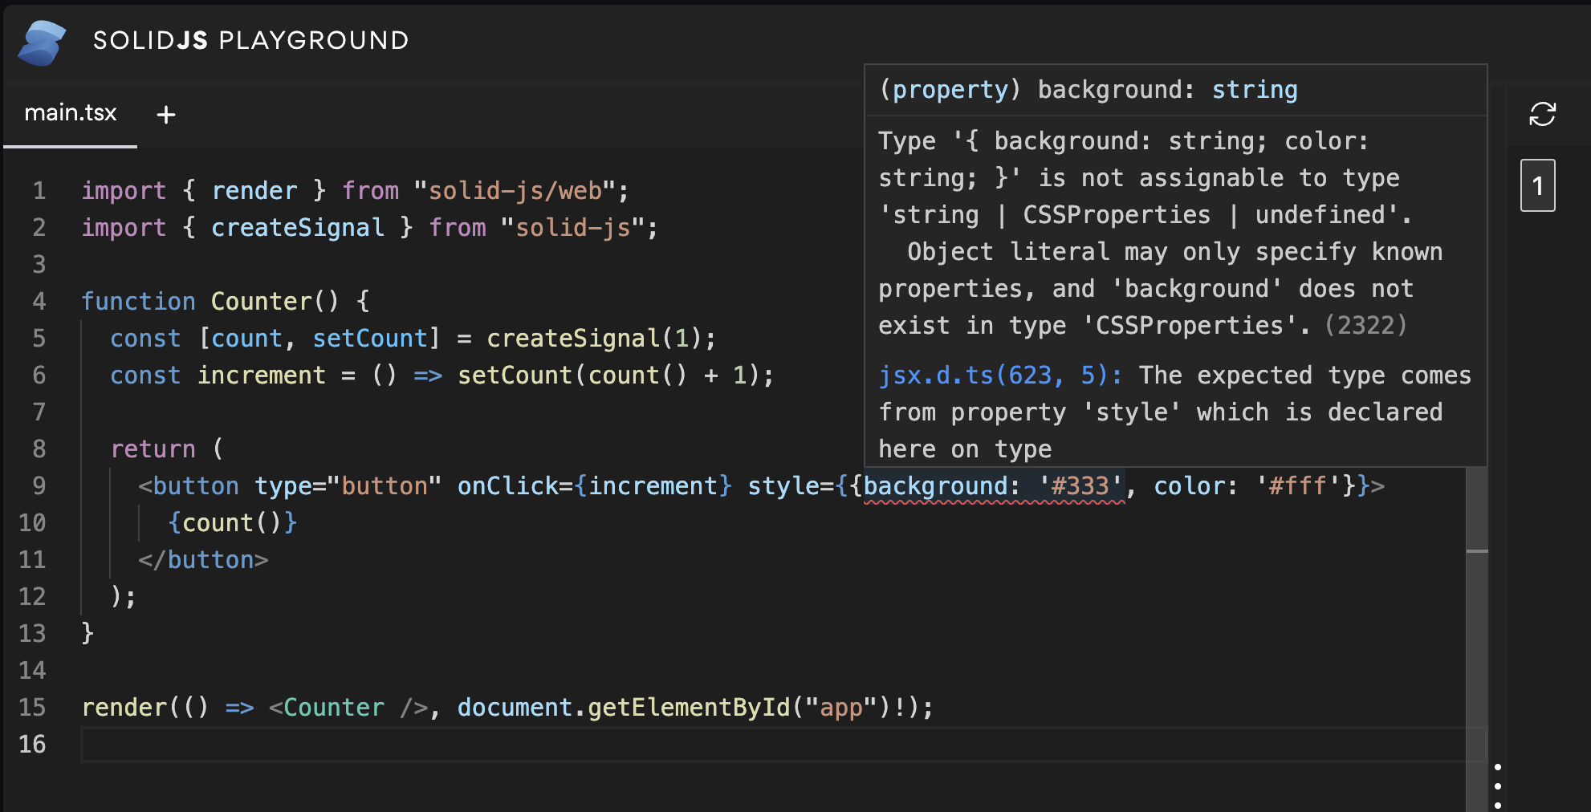Click the '#333' color value on line 9
Viewport: 1591px width, 812px height.
click(x=1080, y=486)
